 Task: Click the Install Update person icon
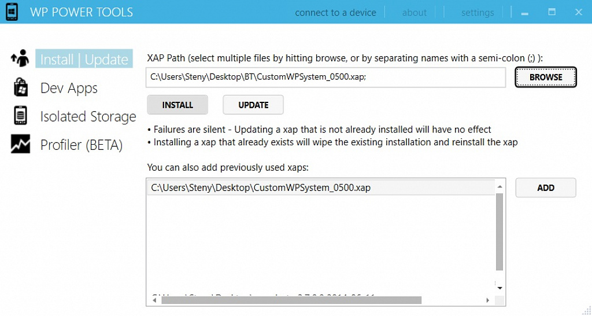(x=20, y=58)
